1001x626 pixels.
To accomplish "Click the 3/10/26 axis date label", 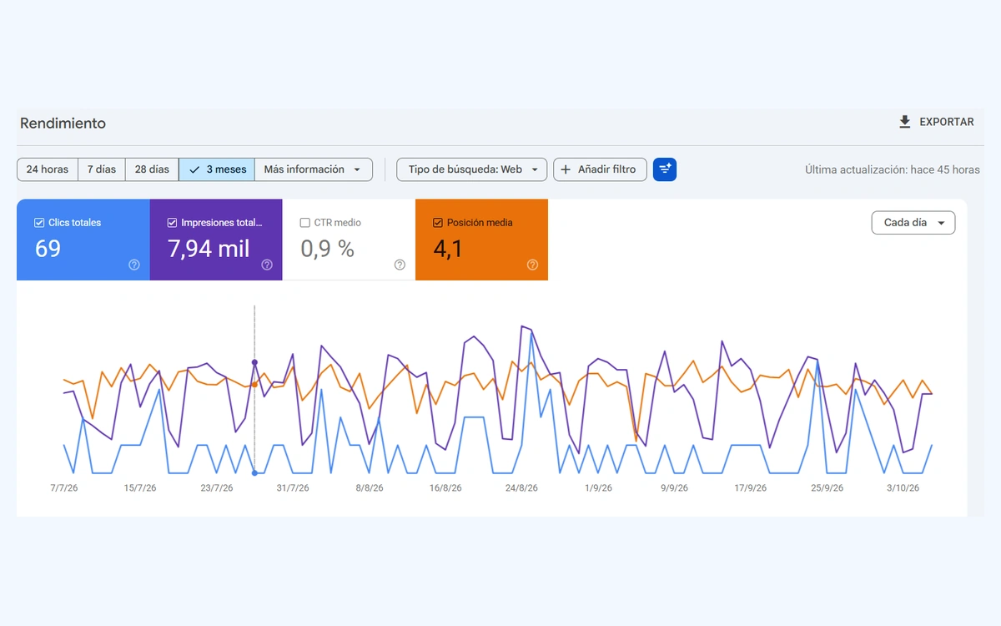I will (903, 488).
